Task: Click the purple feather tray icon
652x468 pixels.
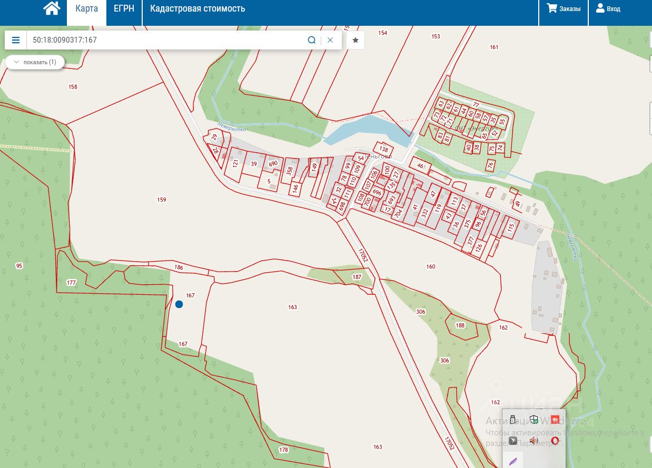Action: (513, 461)
